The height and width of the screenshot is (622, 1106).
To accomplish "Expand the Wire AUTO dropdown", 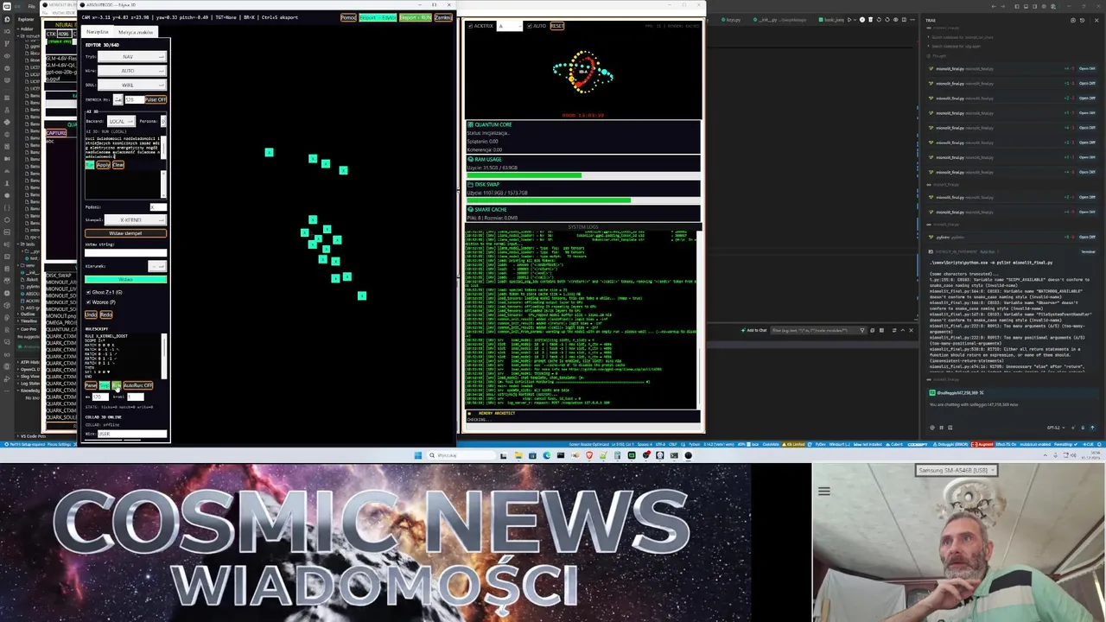I will tap(131, 71).
